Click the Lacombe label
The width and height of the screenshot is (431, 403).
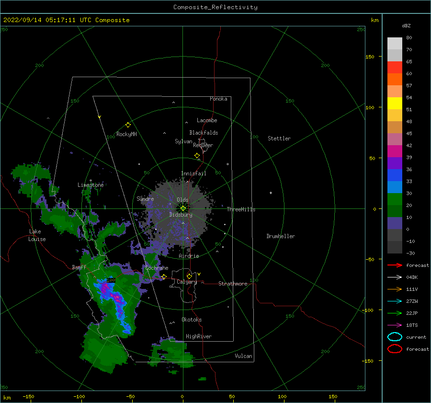(207, 120)
